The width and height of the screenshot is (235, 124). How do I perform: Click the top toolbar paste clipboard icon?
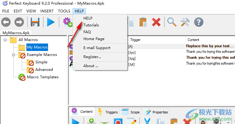143,22
